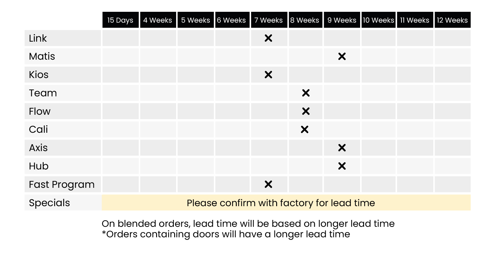Select the X mark in the Flow row
This screenshot has width=492, height=255.
(306, 111)
